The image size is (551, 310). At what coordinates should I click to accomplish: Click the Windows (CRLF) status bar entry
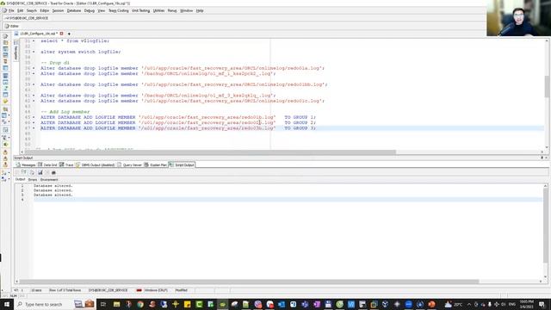156,290
